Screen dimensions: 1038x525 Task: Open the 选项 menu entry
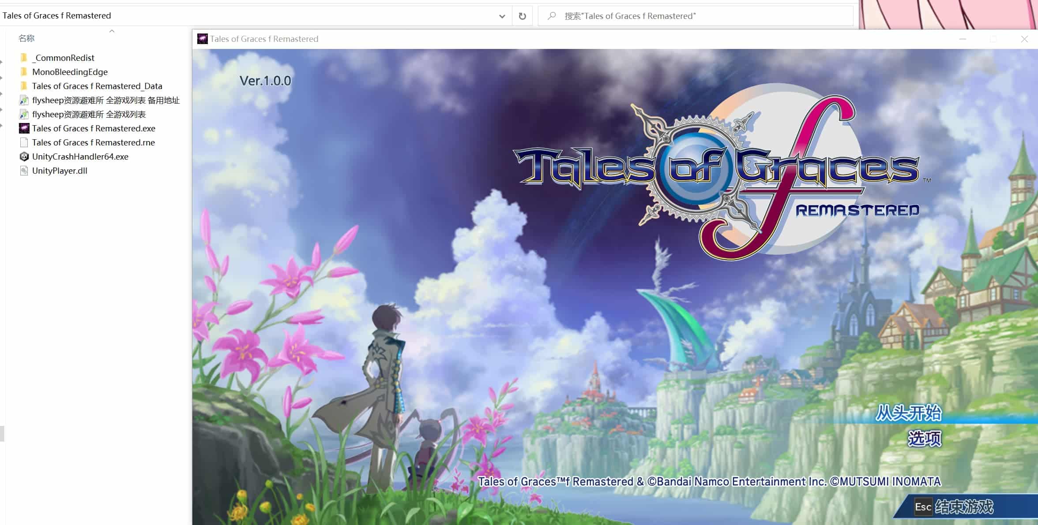(x=924, y=438)
